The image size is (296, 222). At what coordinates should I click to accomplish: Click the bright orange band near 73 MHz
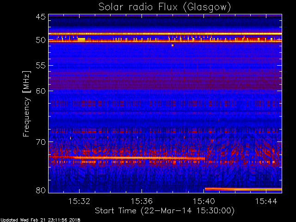click(x=127, y=158)
